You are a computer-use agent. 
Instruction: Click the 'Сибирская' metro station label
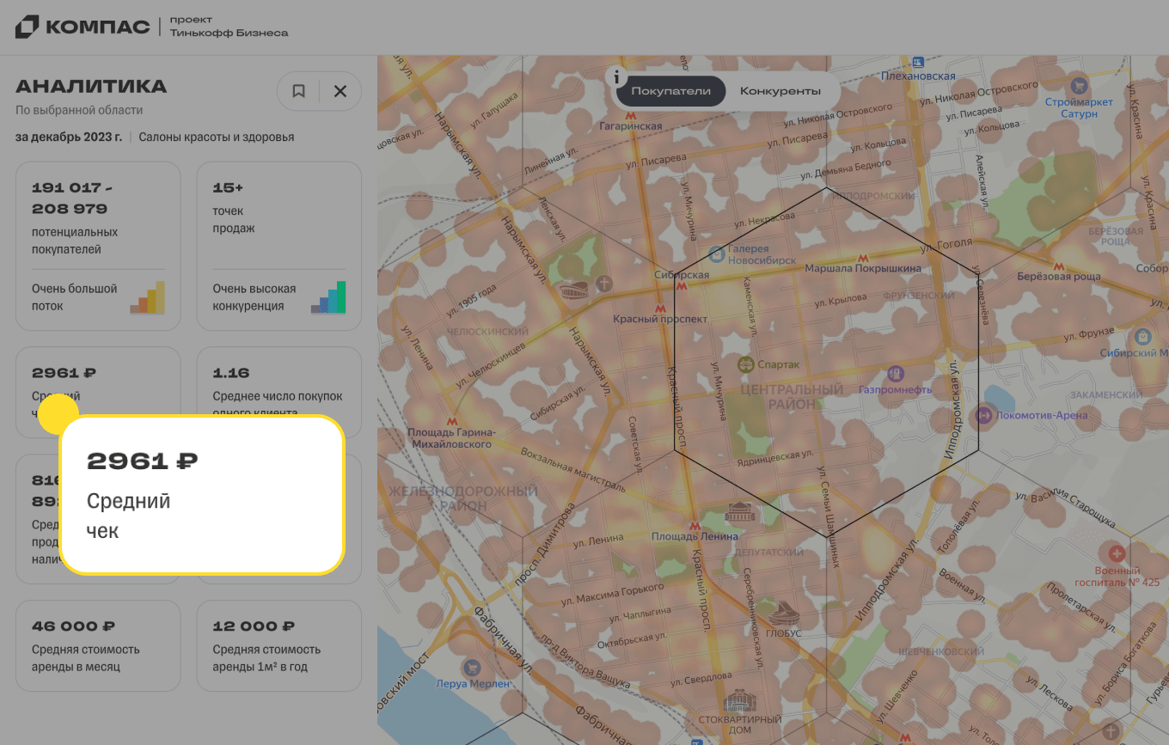[682, 275]
